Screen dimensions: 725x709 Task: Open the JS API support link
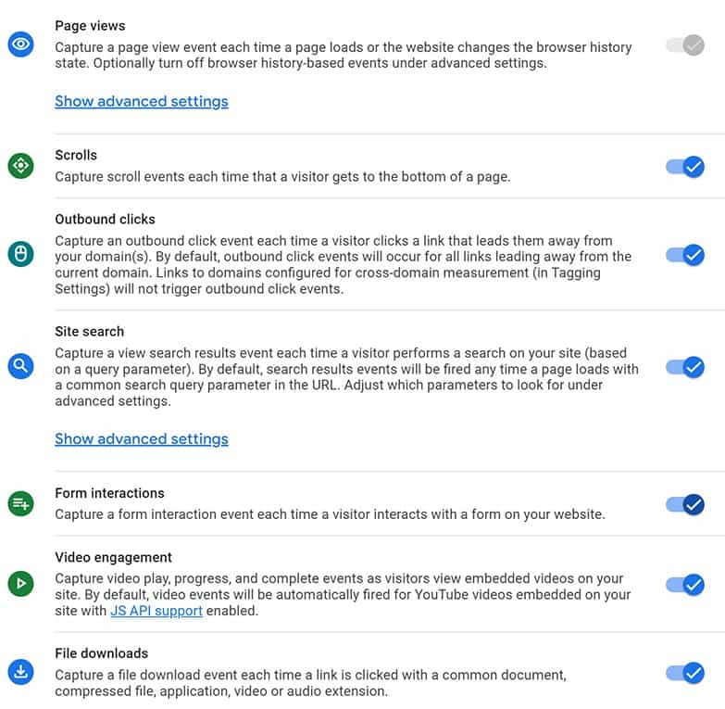click(156, 611)
